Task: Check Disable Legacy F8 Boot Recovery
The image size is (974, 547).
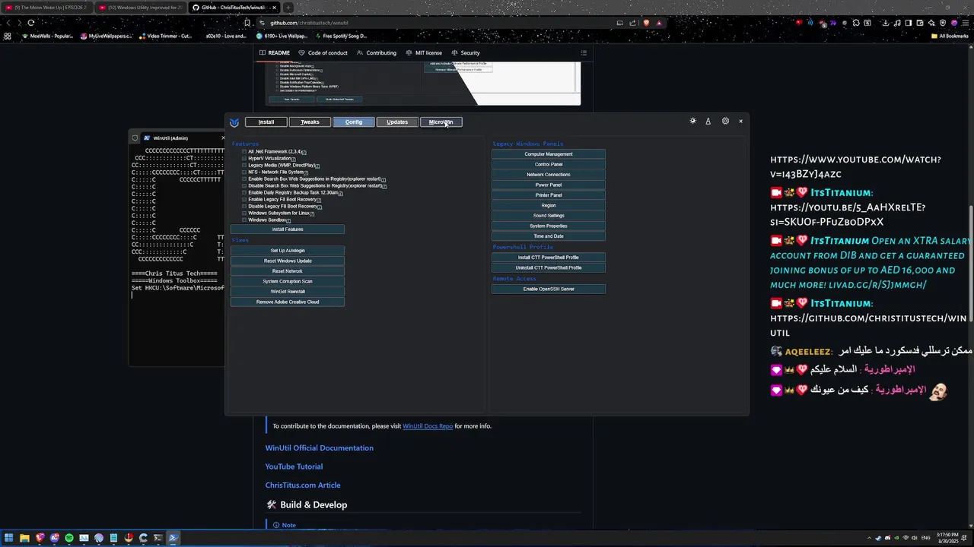Action: point(244,207)
